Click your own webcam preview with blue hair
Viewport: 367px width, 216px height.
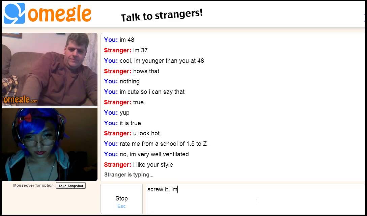(50, 144)
